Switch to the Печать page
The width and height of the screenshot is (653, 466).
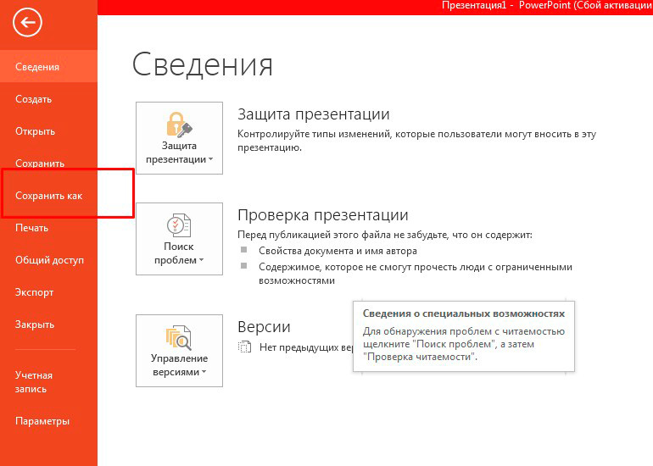tap(32, 228)
